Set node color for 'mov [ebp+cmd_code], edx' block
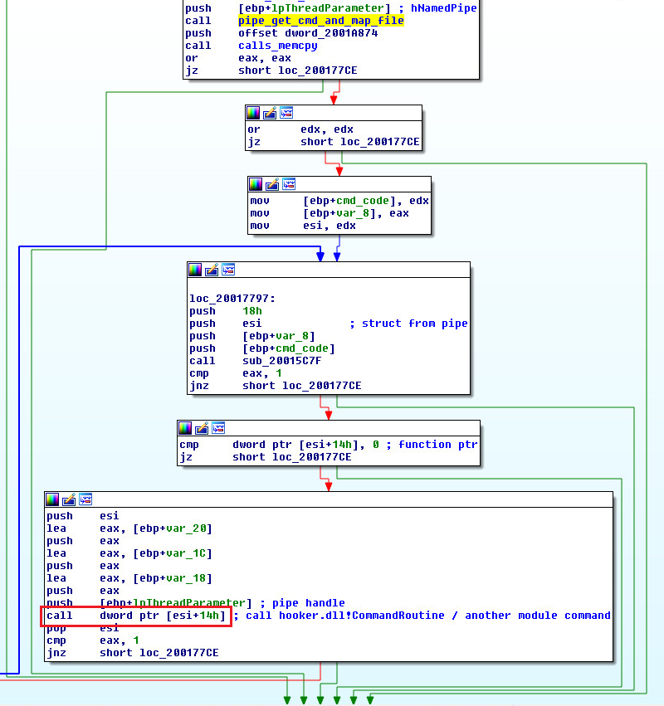Image resolution: width=664 pixels, height=706 pixels. (256, 184)
